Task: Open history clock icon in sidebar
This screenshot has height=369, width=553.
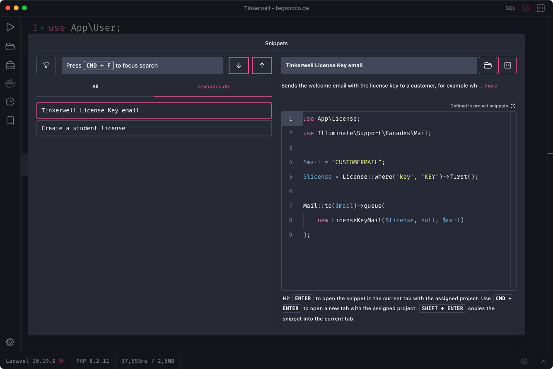Action: 10,102
